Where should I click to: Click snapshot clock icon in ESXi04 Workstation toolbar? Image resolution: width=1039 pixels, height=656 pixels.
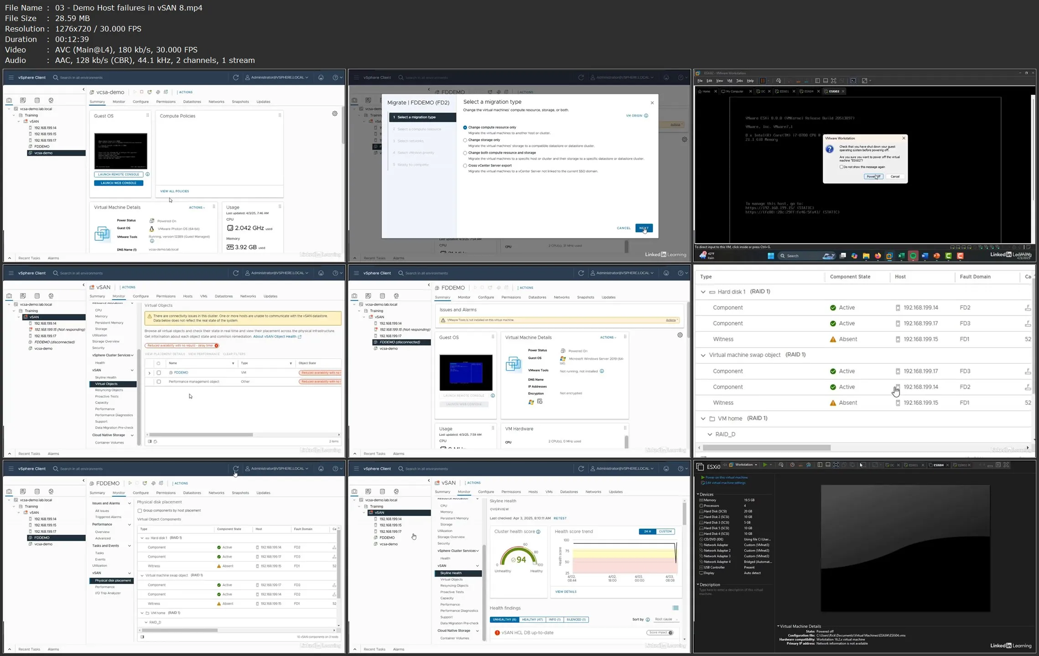tap(792, 465)
